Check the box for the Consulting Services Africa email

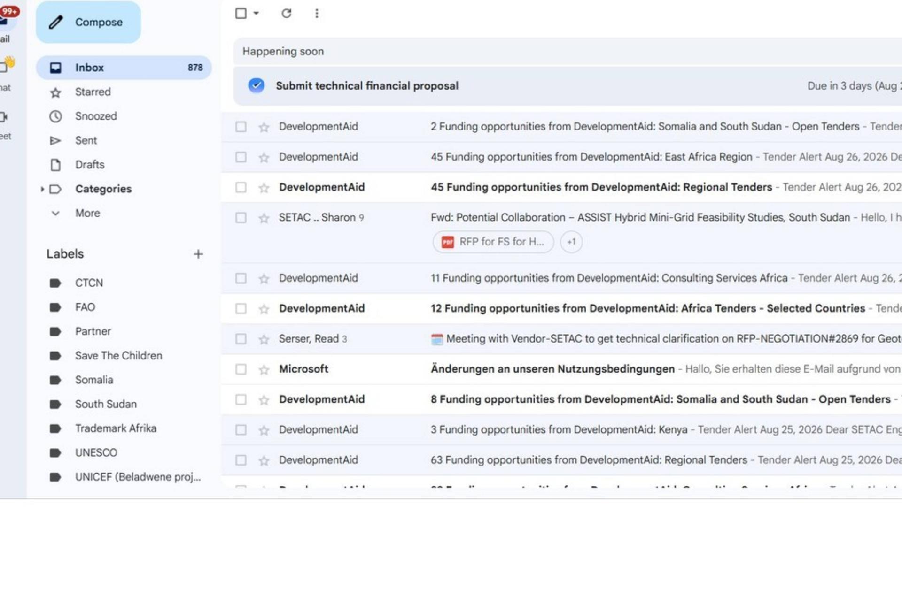(241, 278)
